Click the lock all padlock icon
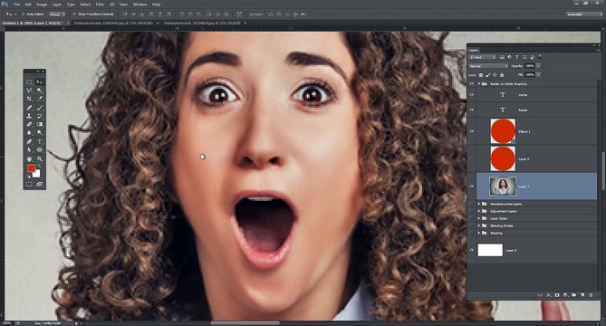Screen dimensions: 606x326 coord(502,75)
